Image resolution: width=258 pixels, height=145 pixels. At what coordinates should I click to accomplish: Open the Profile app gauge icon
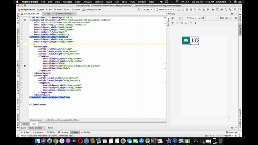pos(200,10)
